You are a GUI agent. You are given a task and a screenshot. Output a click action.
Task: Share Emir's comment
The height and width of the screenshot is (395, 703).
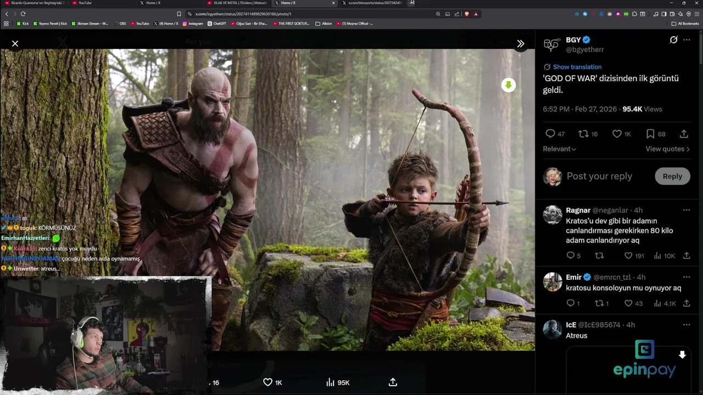tap(687, 303)
